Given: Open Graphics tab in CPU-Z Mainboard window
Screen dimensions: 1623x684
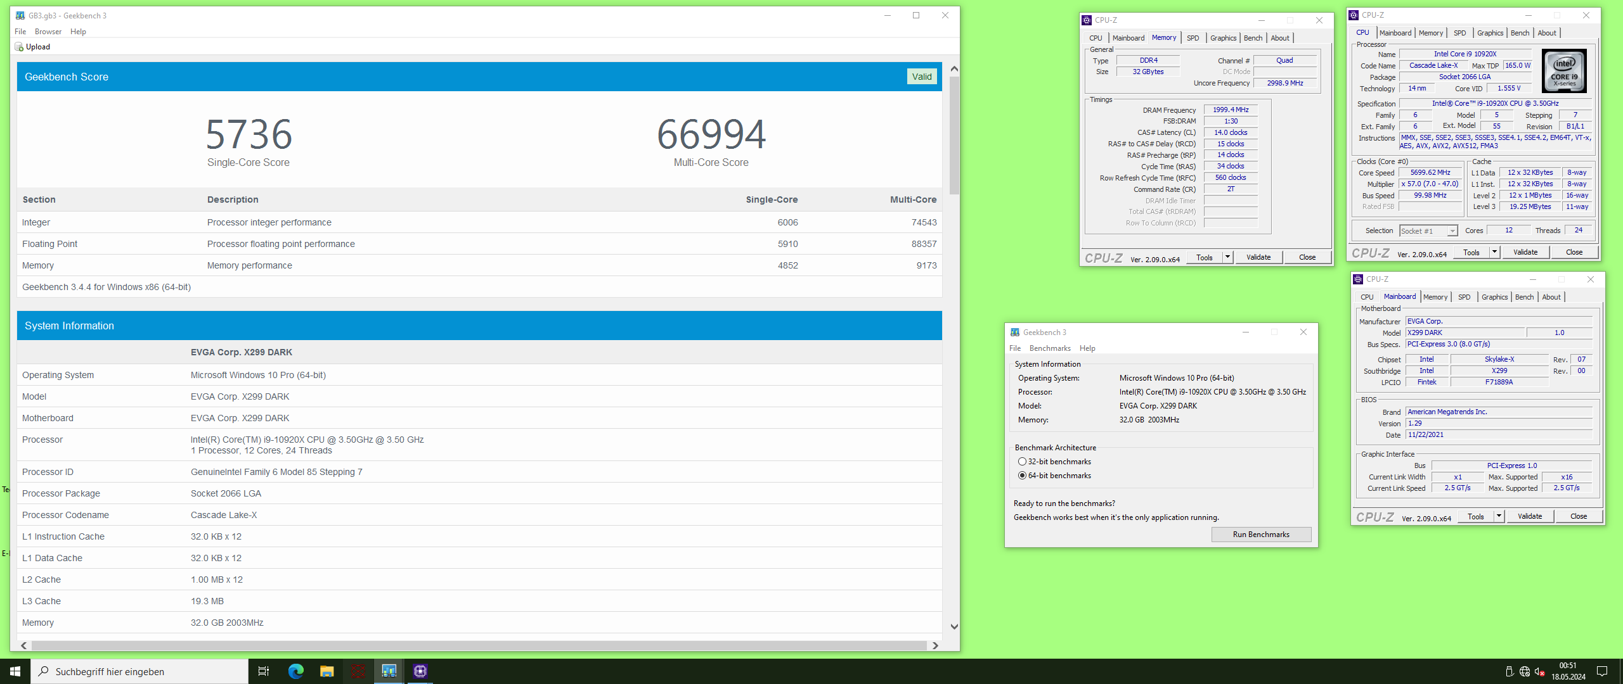Looking at the screenshot, I should [1494, 297].
